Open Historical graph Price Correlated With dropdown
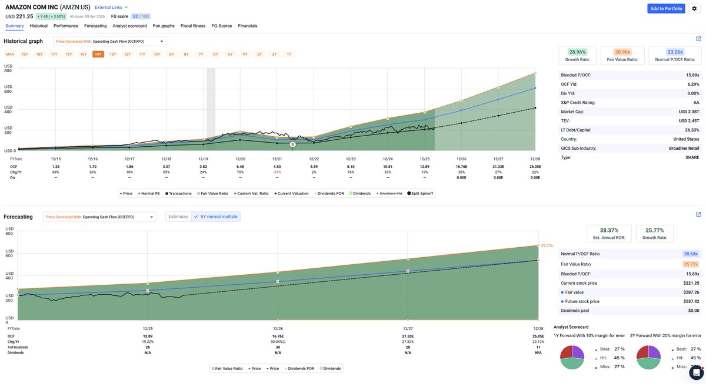This screenshot has height=384, width=706. [109, 41]
